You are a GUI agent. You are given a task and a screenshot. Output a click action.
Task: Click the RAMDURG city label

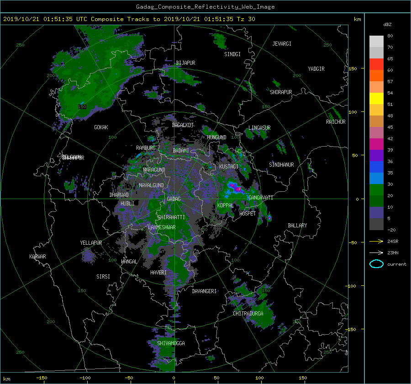[x=146, y=148]
